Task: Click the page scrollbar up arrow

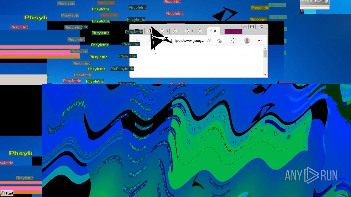Action: pyautogui.click(x=265, y=48)
